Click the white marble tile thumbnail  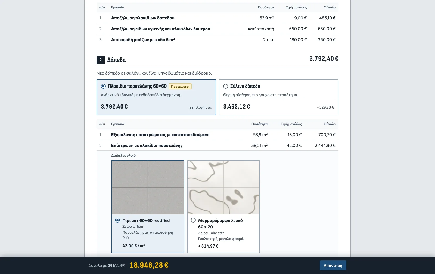[223, 187]
